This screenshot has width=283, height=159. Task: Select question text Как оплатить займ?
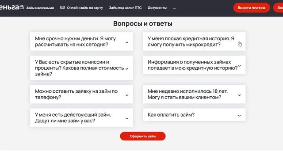click(x=171, y=115)
